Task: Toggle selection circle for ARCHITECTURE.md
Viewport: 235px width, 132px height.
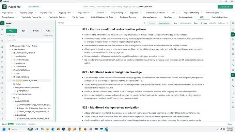Action: [x=12, y=70]
